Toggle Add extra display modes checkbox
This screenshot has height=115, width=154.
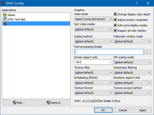click(115, 25)
